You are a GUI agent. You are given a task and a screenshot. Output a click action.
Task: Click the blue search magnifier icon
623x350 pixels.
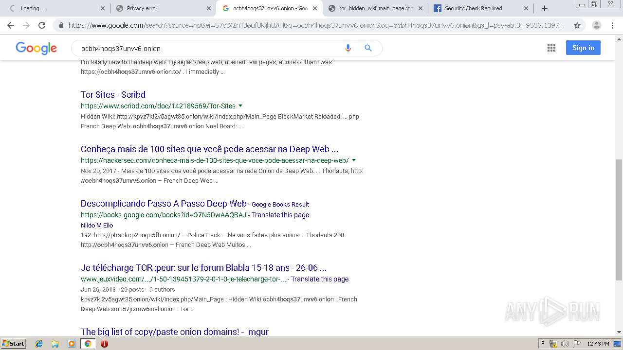coord(368,48)
